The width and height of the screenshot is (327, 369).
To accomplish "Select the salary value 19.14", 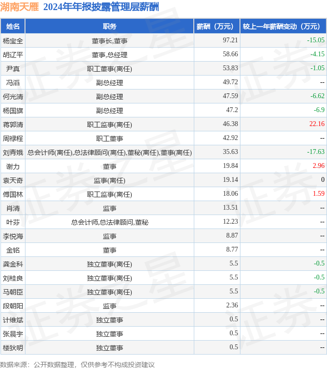I will pyautogui.click(x=230, y=179).
